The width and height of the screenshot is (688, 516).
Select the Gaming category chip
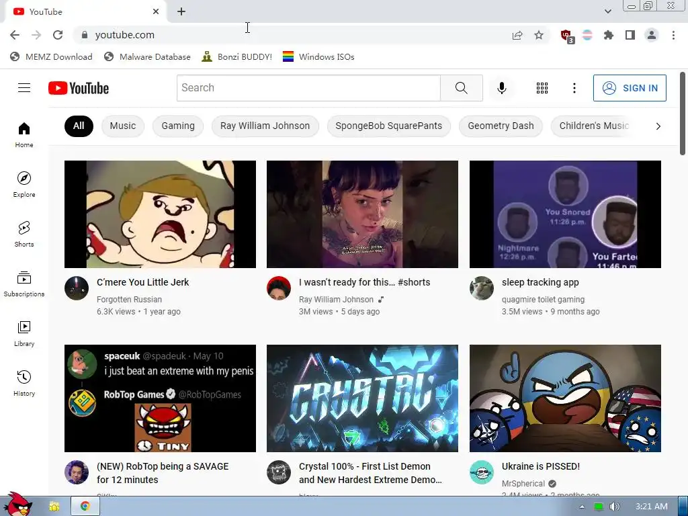177,126
